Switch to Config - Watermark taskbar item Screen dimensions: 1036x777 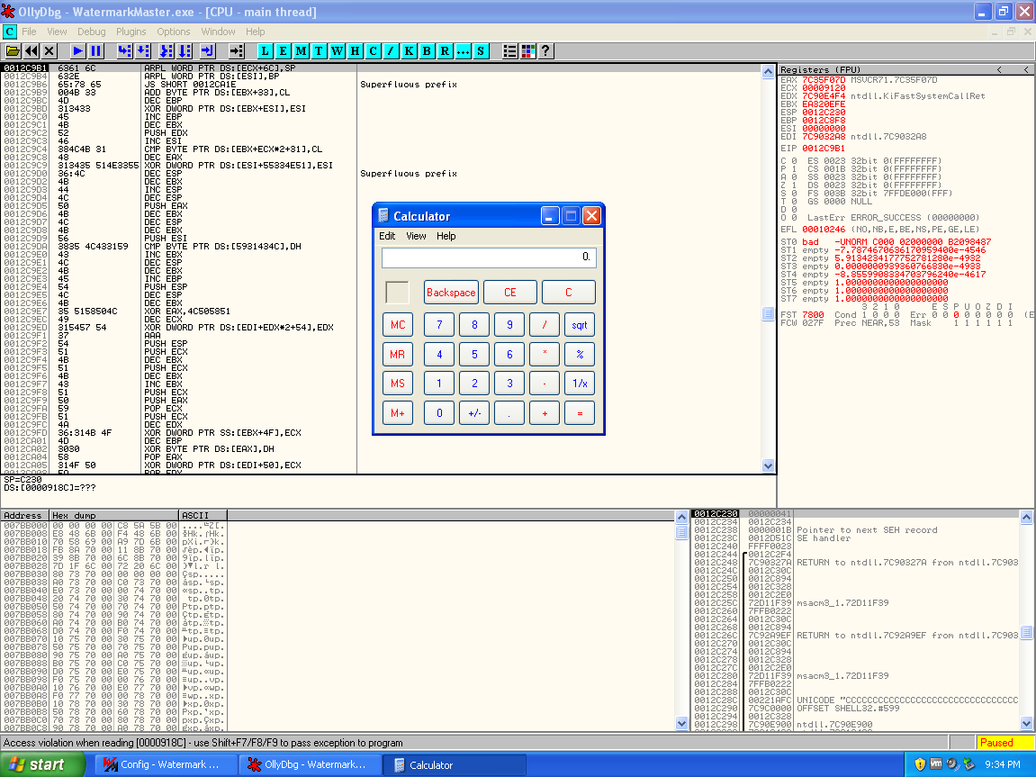click(167, 764)
